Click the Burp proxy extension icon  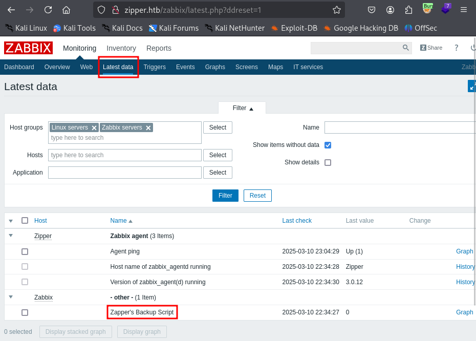click(x=427, y=9)
